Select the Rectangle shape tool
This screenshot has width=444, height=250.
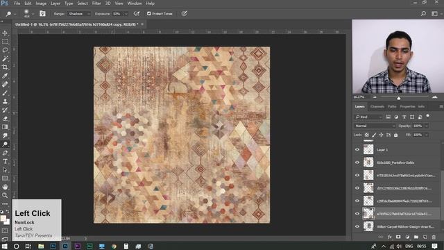coord(5,178)
